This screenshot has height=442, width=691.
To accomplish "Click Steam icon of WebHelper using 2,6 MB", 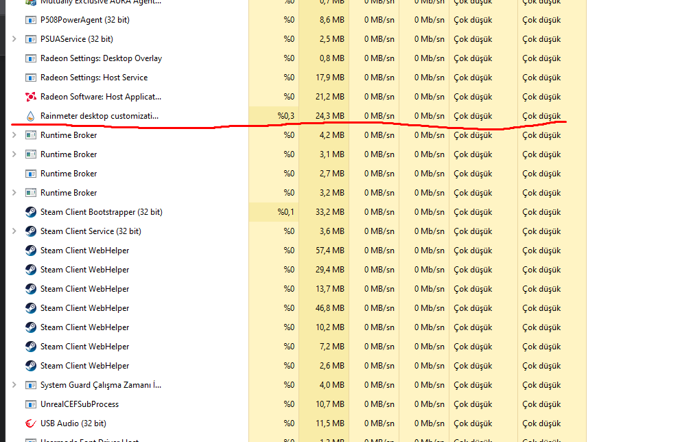I will tap(30, 366).
